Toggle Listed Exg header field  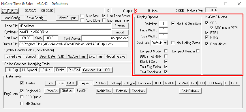(14, 56)
